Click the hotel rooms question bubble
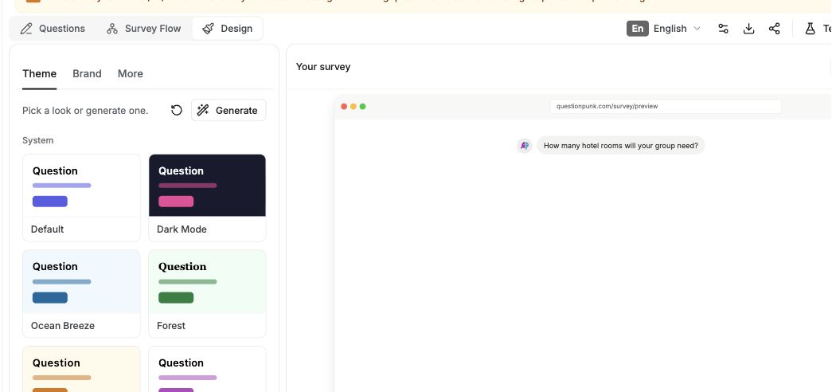Image resolution: width=832 pixels, height=392 pixels. (621, 146)
